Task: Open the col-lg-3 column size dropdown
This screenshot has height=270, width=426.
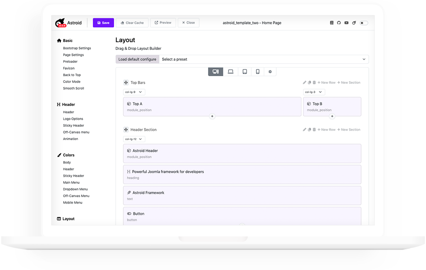Action: (x=314, y=92)
